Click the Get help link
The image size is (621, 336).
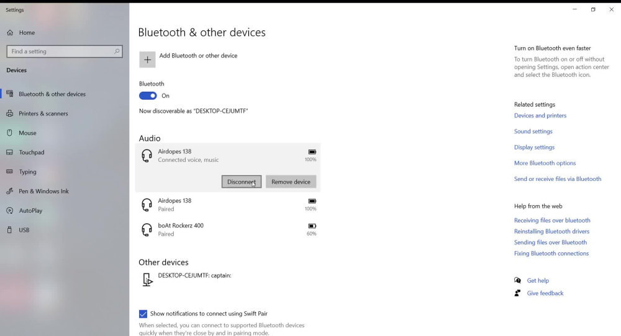pos(538,280)
